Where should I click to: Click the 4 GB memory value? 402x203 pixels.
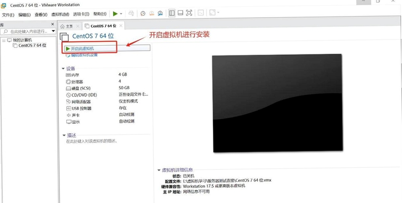tap(123, 74)
